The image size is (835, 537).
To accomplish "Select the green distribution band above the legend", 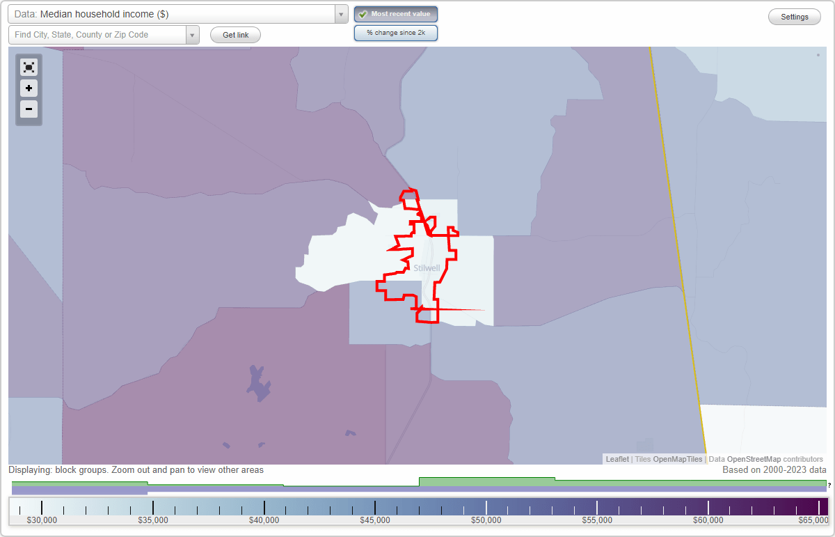I will pos(487,482).
